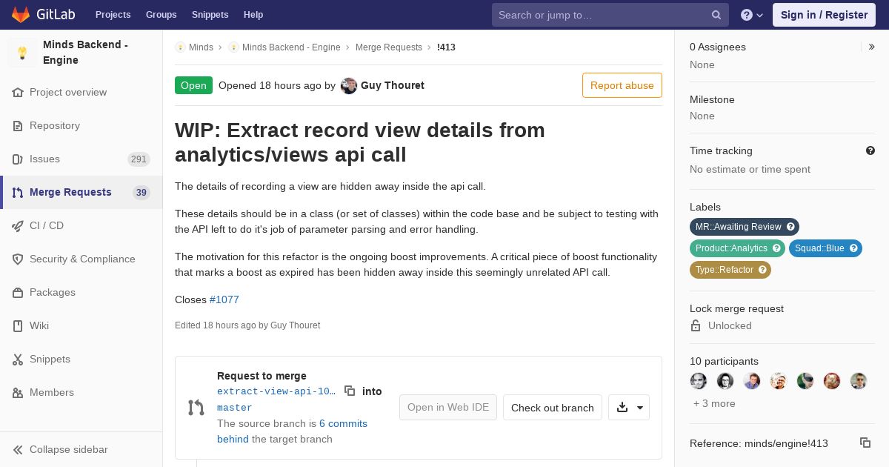Expand the plus 3 more participants
Image resolution: width=889 pixels, height=467 pixels.
(x=714, y=403)
